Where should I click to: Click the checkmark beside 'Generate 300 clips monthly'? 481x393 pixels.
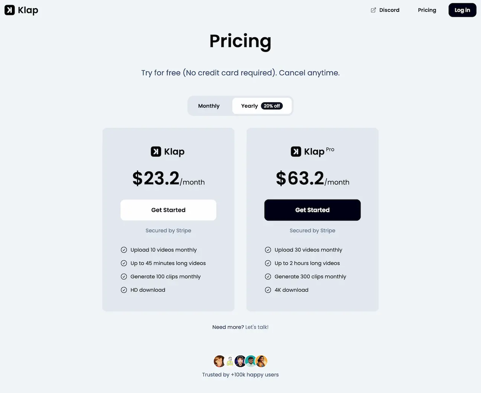(x=268, y=276)
